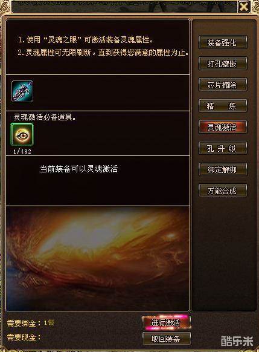259x352 pixels.
Task: Open the 芯片摘除 tab
Action: [223, 85]
